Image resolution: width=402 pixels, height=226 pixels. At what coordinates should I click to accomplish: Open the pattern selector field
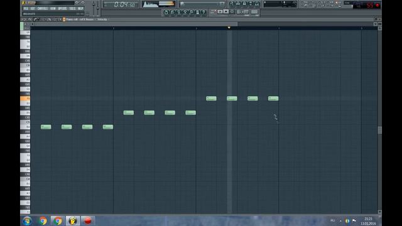[x=202, y=4]
